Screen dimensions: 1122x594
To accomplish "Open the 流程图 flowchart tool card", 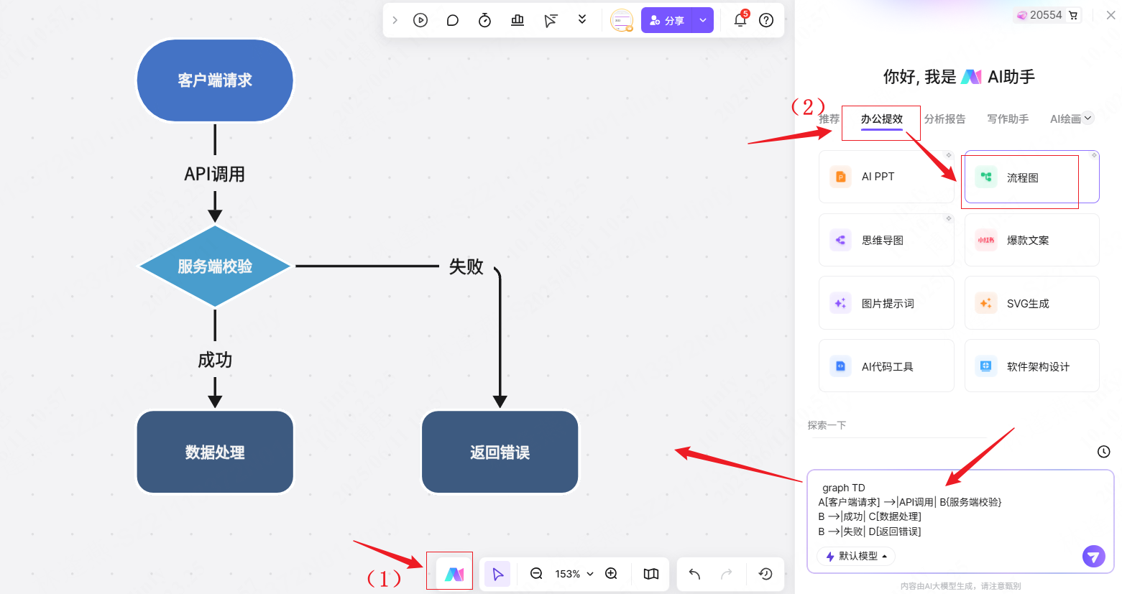I will pos(1021,177).
